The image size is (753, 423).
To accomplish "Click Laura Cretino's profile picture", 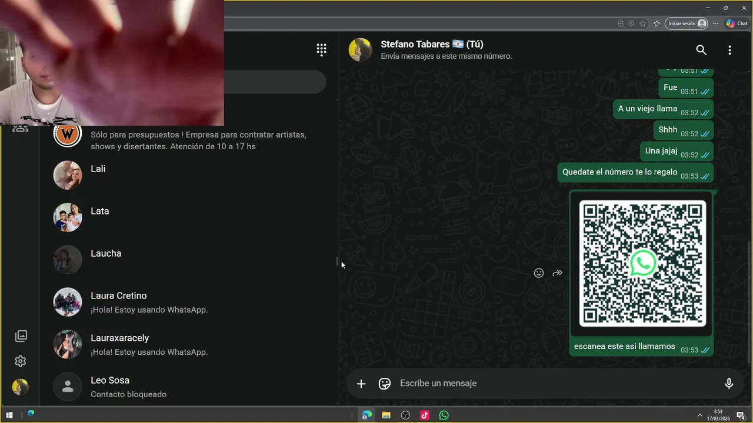I will tap(68, 302).
